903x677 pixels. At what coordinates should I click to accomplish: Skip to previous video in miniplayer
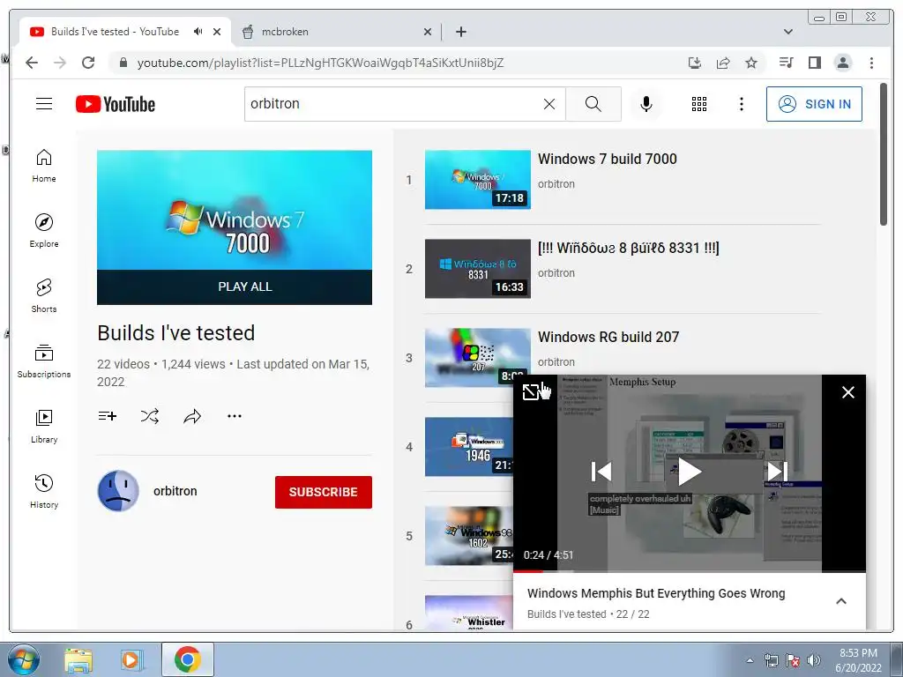click(601, 472)
